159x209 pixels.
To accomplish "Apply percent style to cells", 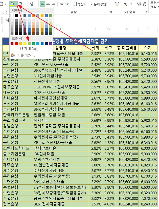I will coord(126,4).
